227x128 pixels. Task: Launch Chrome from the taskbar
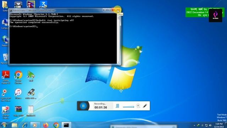click(56, 125)
